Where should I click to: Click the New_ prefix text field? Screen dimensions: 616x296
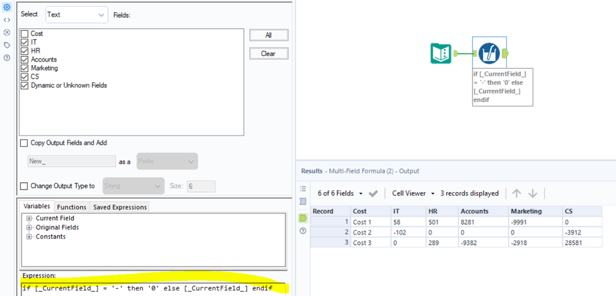coord(72,161)
